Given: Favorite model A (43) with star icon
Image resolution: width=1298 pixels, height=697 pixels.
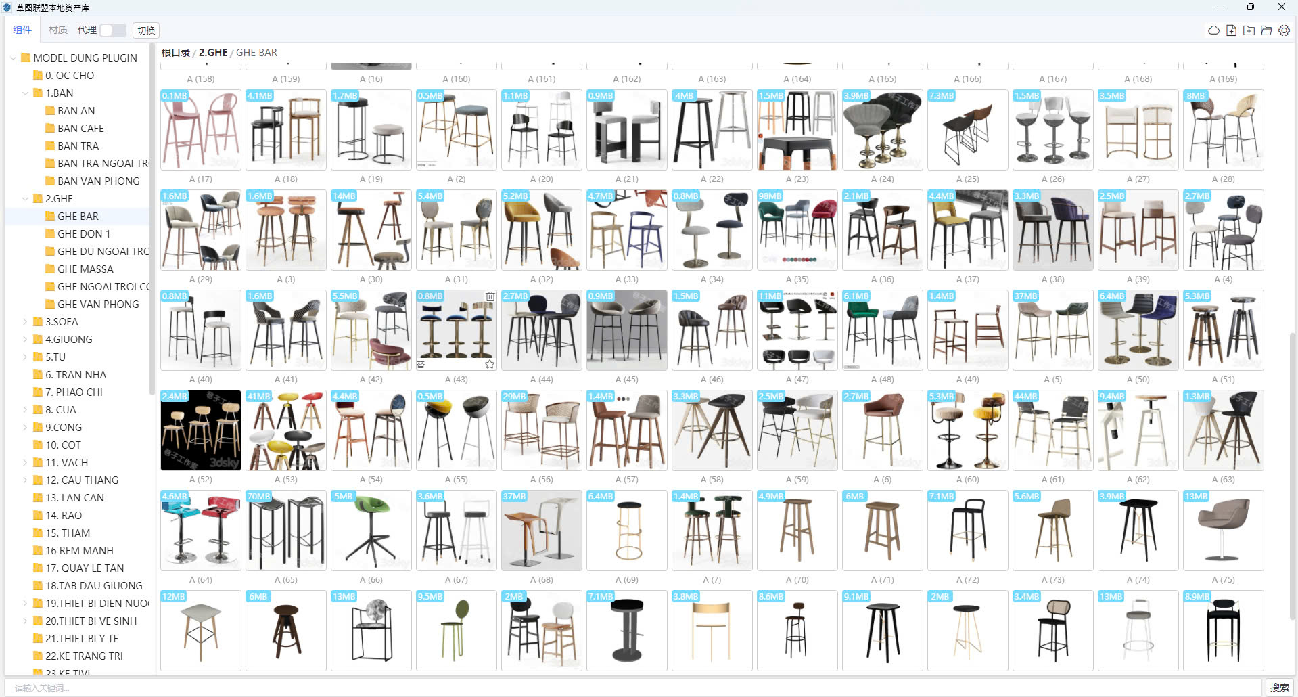Looking at the screenshot, I should [x=490, y=364].
